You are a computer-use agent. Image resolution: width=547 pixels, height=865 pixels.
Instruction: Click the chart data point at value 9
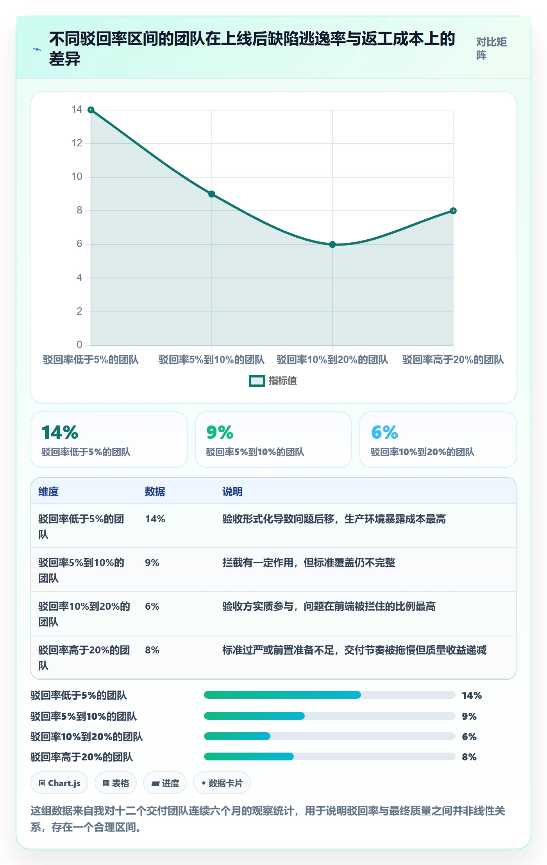pyautogui.click(x=212, y=194)
